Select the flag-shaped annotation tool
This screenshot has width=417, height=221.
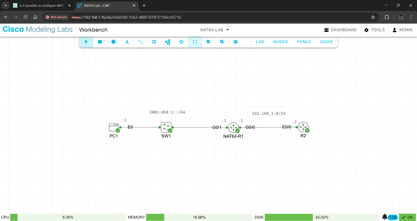point(154,42)
